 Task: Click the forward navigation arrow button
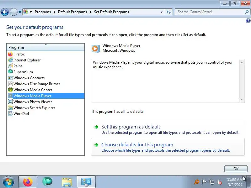tap(13, 12)
